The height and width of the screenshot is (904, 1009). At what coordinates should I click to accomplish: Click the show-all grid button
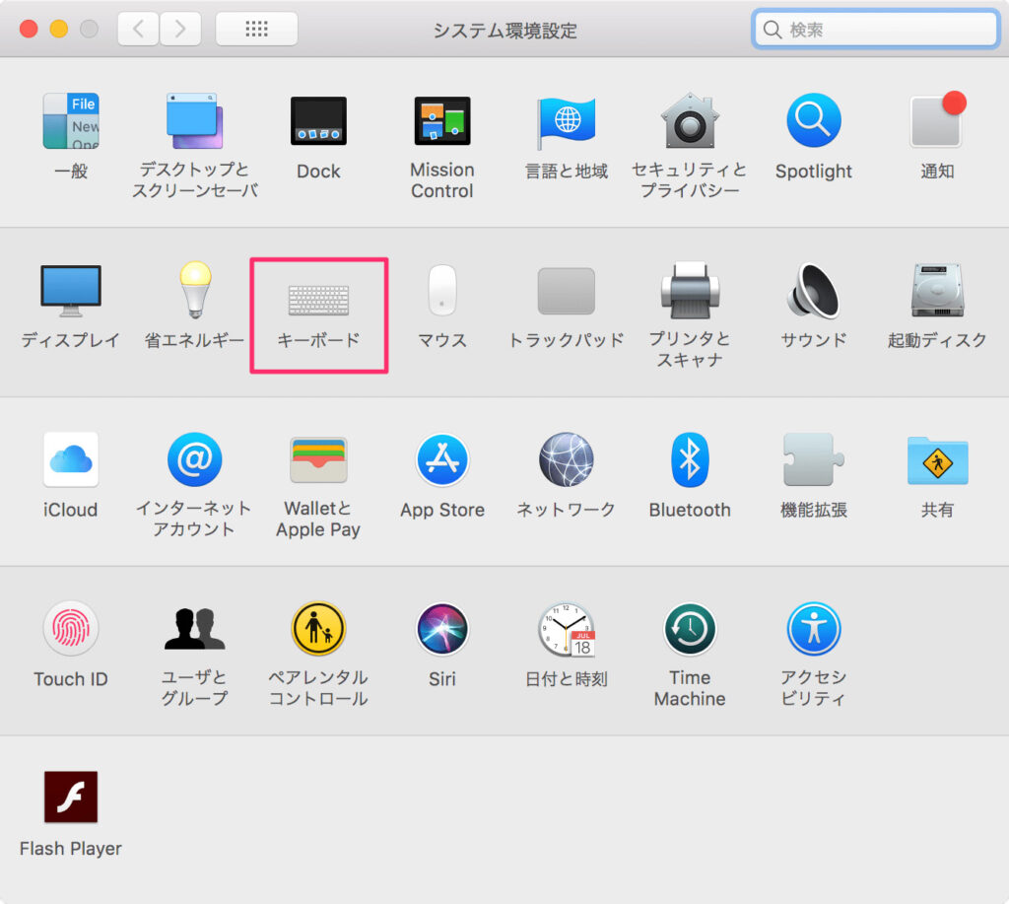point(257,29)
